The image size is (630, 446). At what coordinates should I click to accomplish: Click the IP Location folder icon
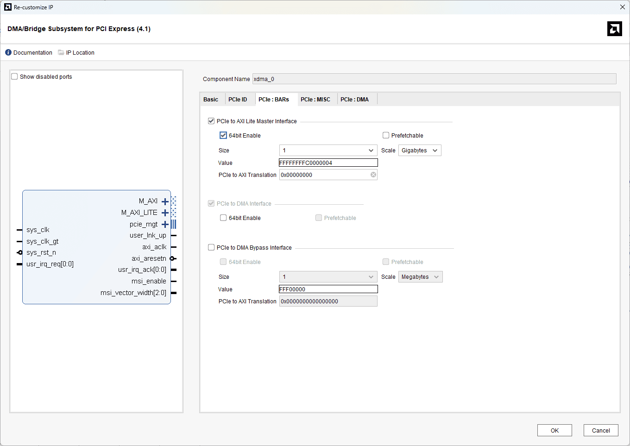[x=61, y=53]
